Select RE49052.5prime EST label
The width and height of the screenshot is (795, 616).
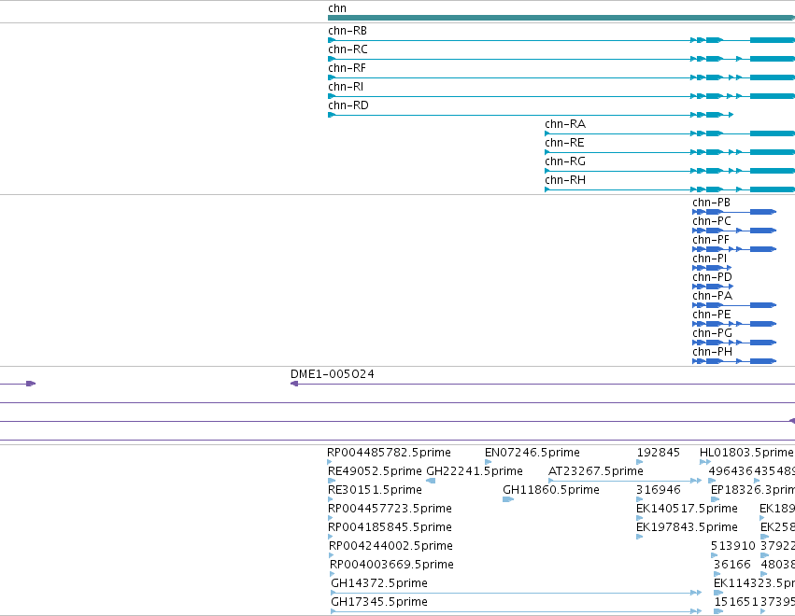pos(375,471)
